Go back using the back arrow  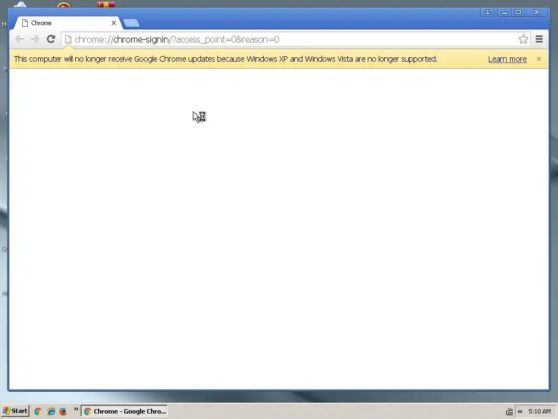(x=20, y=39)
